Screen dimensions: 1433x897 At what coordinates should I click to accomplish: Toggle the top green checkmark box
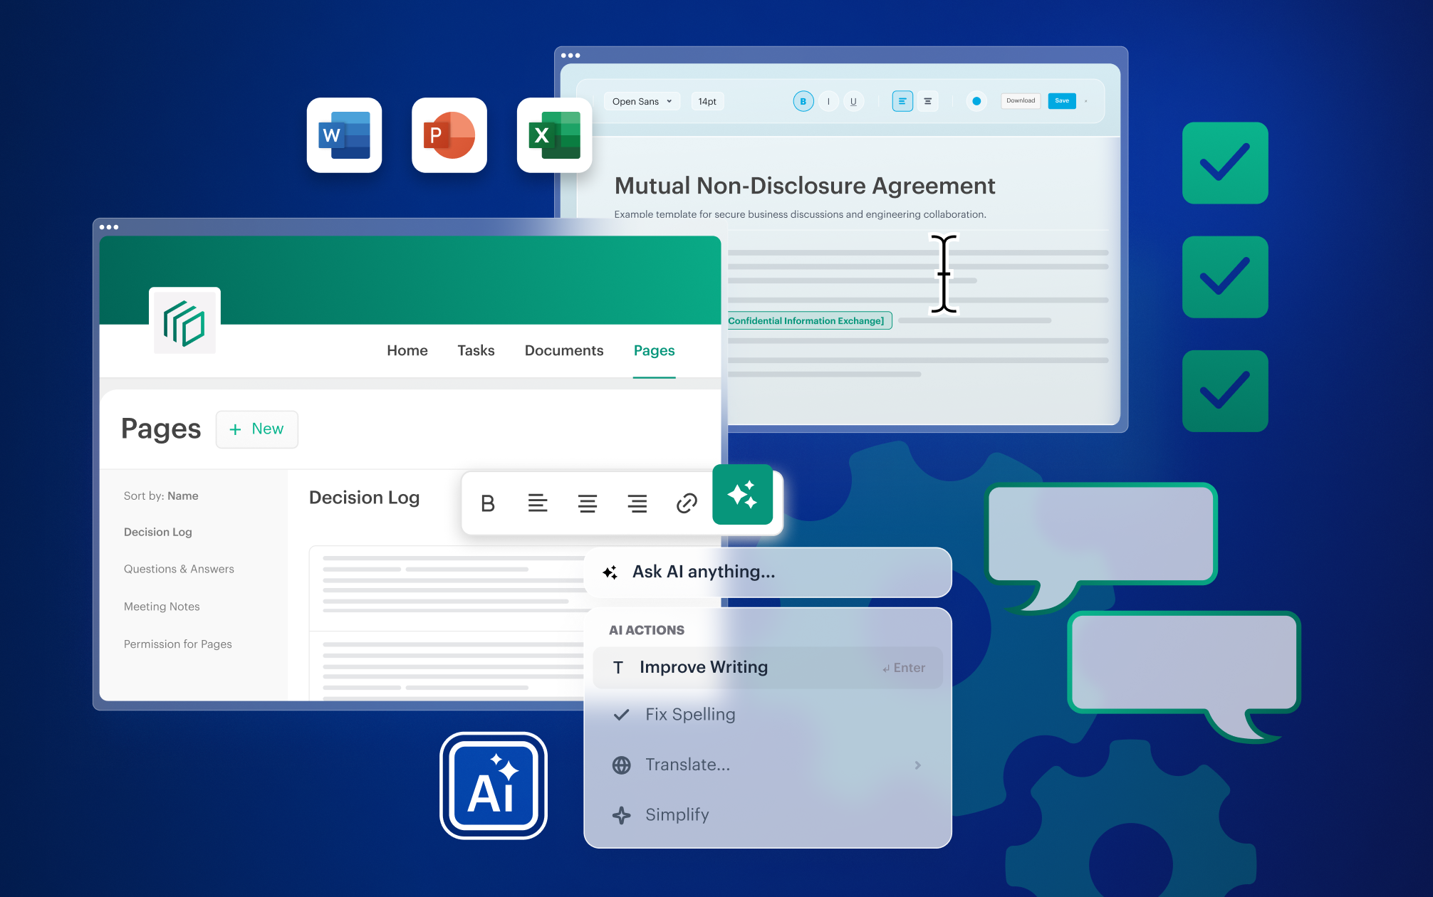pyautogui.click(x=1225, y=163)
